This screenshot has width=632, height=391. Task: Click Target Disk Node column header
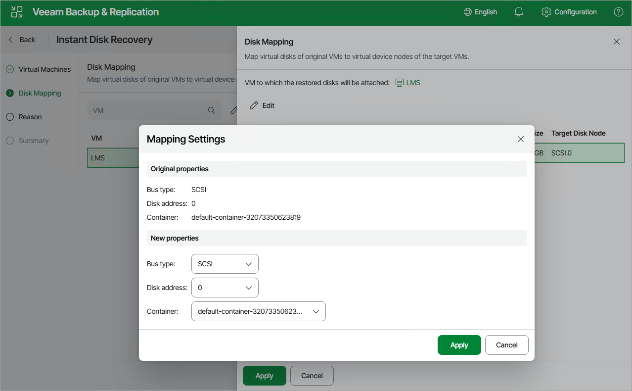[x=578, y=133]
